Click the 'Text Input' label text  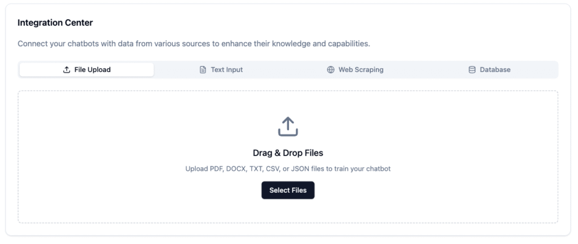click(x=227, y=69)
